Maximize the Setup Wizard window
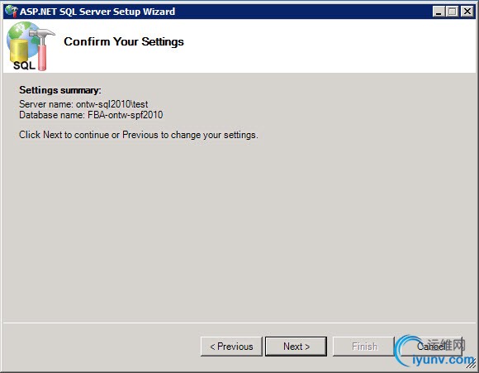 tap(452, 12)
